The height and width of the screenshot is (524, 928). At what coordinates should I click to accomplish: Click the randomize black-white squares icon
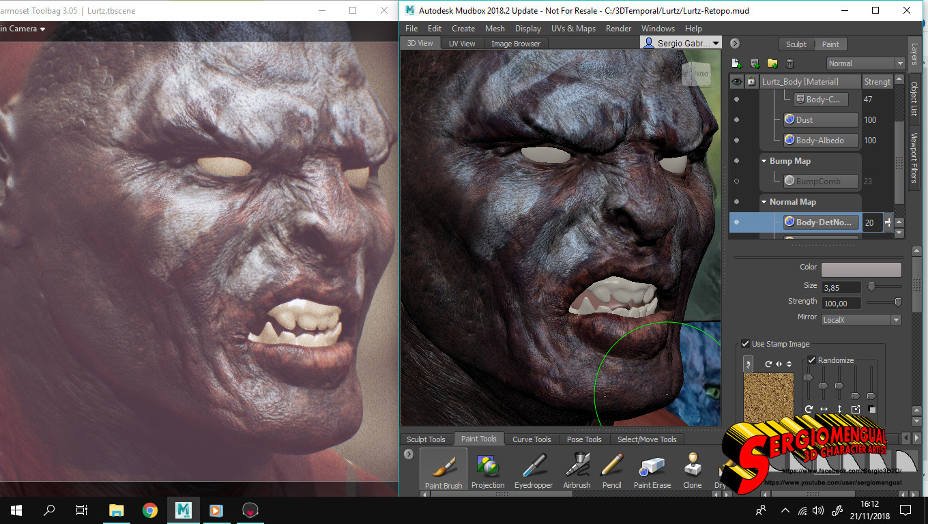pos(871,409)
